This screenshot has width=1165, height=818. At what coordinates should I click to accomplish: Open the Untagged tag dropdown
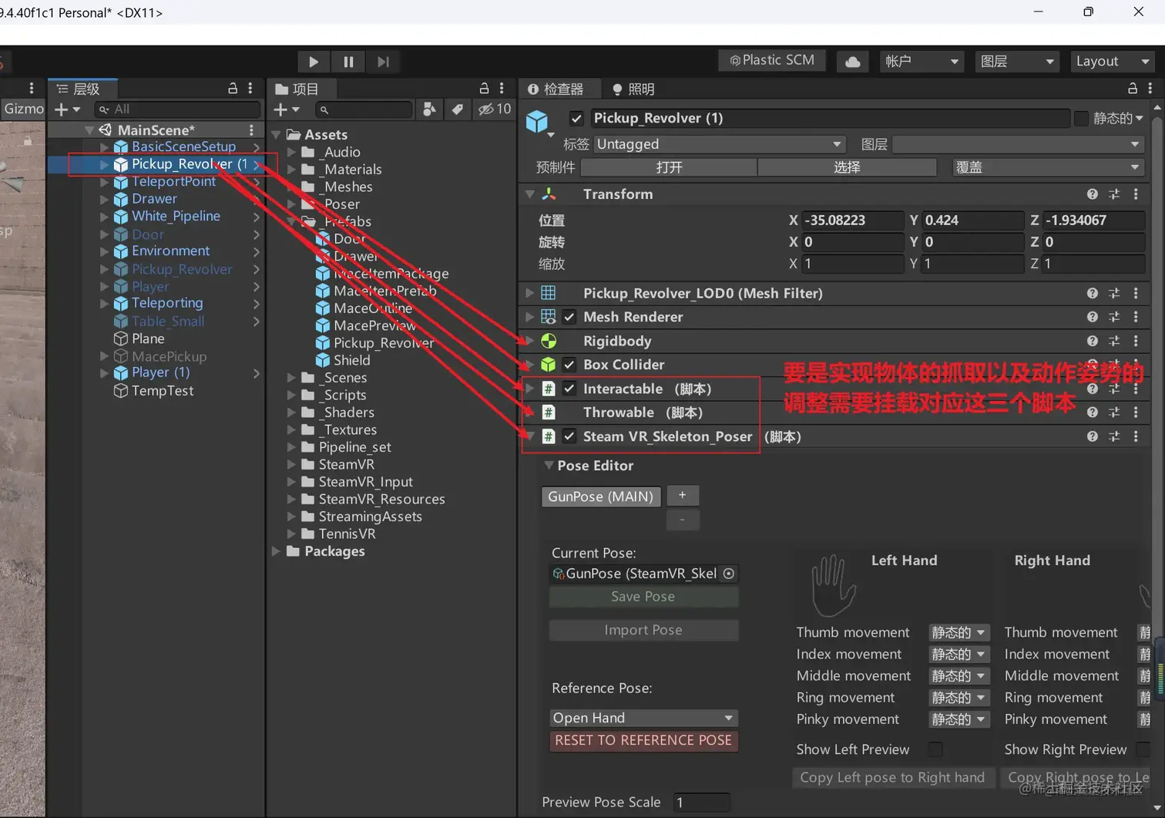pos(719,144)
